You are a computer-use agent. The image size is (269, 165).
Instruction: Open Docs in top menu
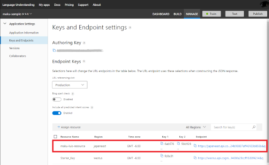(57, 5)
